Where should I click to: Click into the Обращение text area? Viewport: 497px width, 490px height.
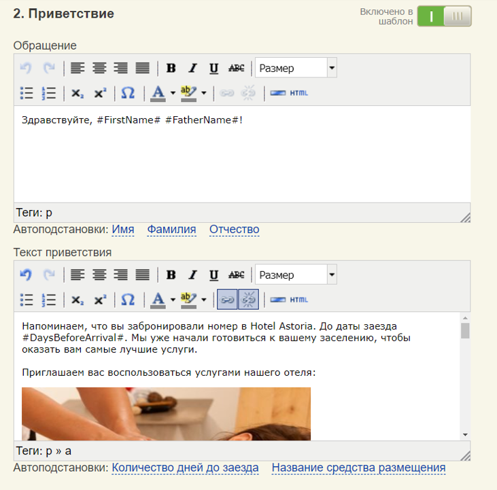[x=242, y=154]
